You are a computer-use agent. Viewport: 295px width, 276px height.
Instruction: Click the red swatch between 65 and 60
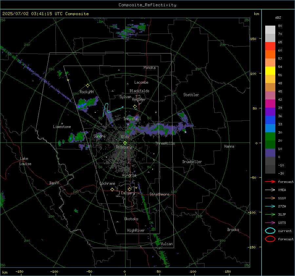(x=270, y=46)
